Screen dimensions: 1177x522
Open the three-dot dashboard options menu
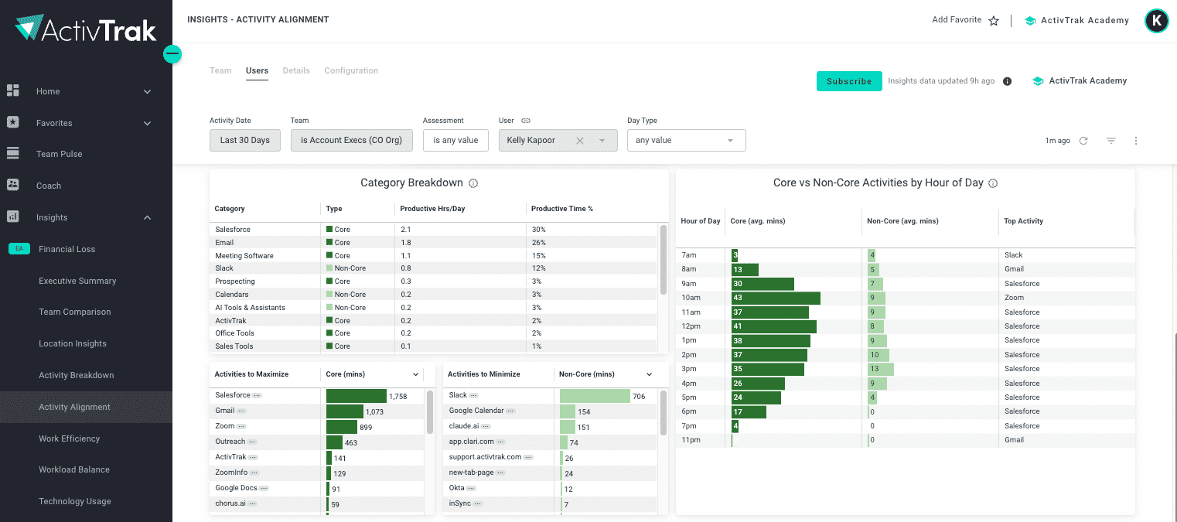1136,141
